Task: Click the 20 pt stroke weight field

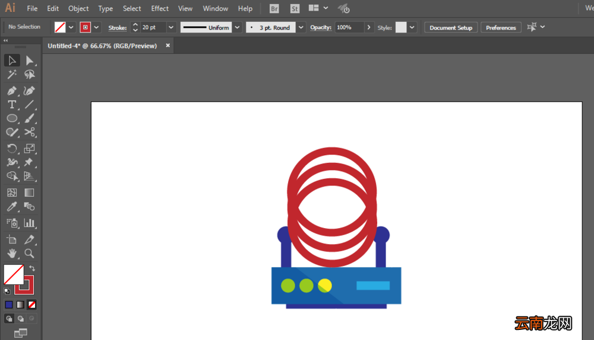Action: (153, 27)
